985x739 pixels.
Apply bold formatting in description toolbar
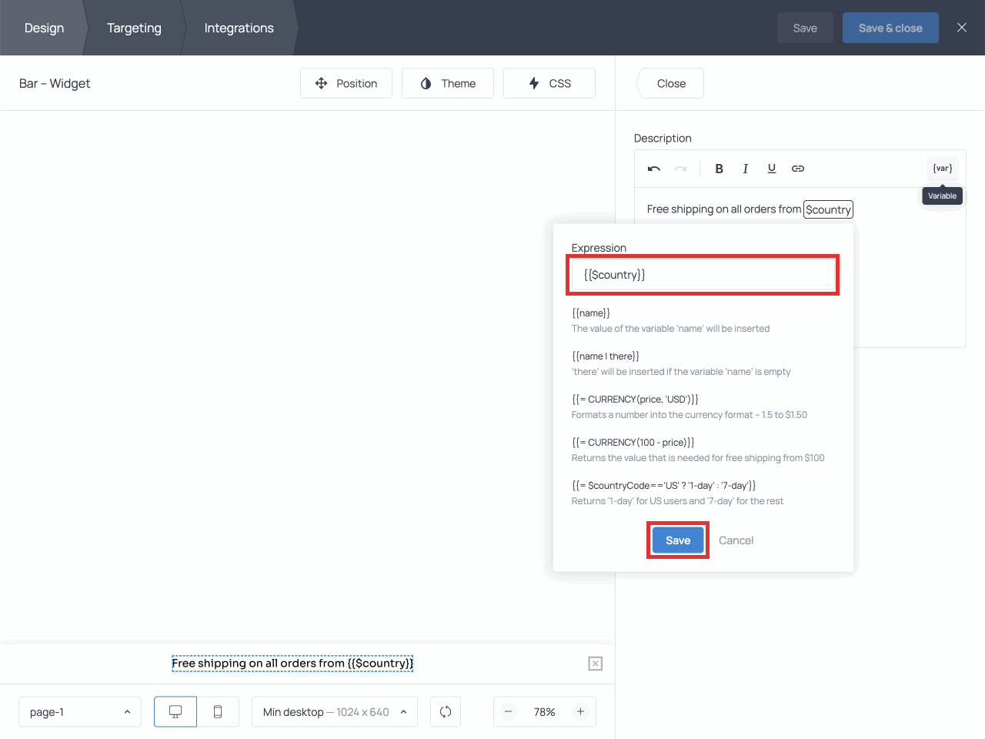[x=719, y=169]
